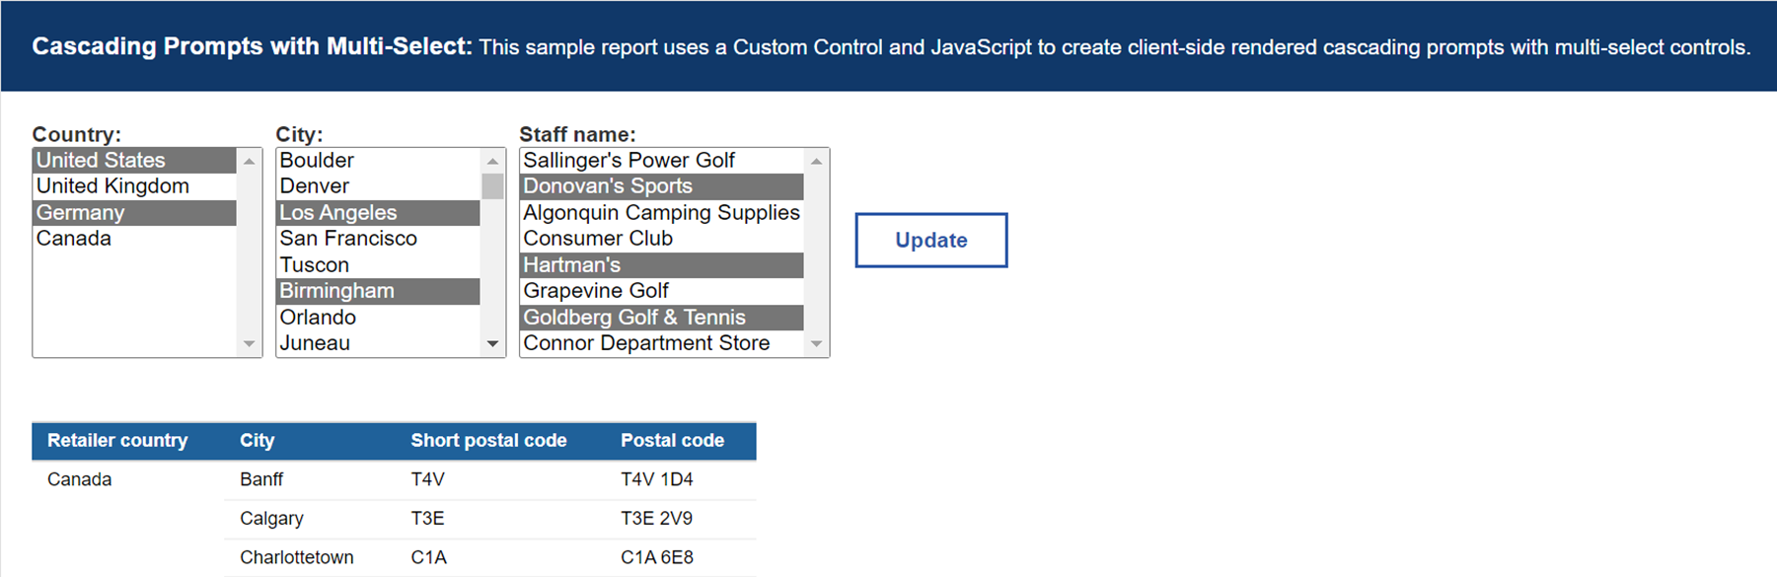Deselect Germany in Country list
This screenshot has height=577, width=1777.
[81, 213]
